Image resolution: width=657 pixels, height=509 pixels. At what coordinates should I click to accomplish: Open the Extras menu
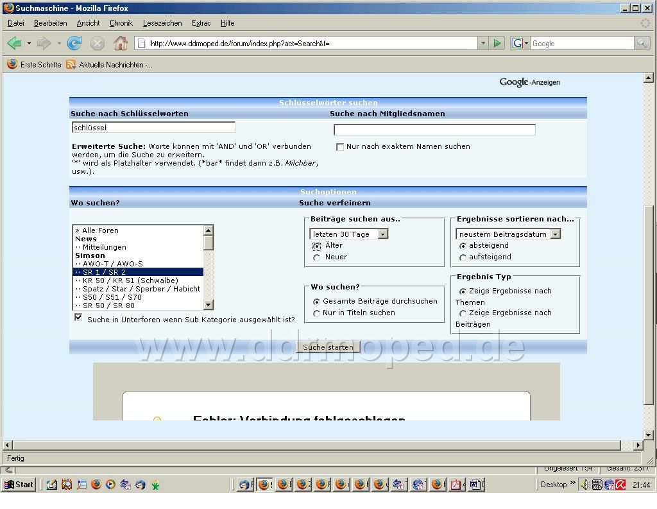pyautogui.click(x=201, y=23)
